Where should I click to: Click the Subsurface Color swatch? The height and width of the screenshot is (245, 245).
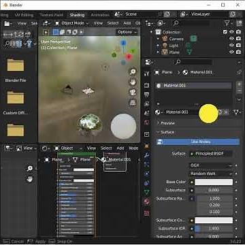coord(214,220)
